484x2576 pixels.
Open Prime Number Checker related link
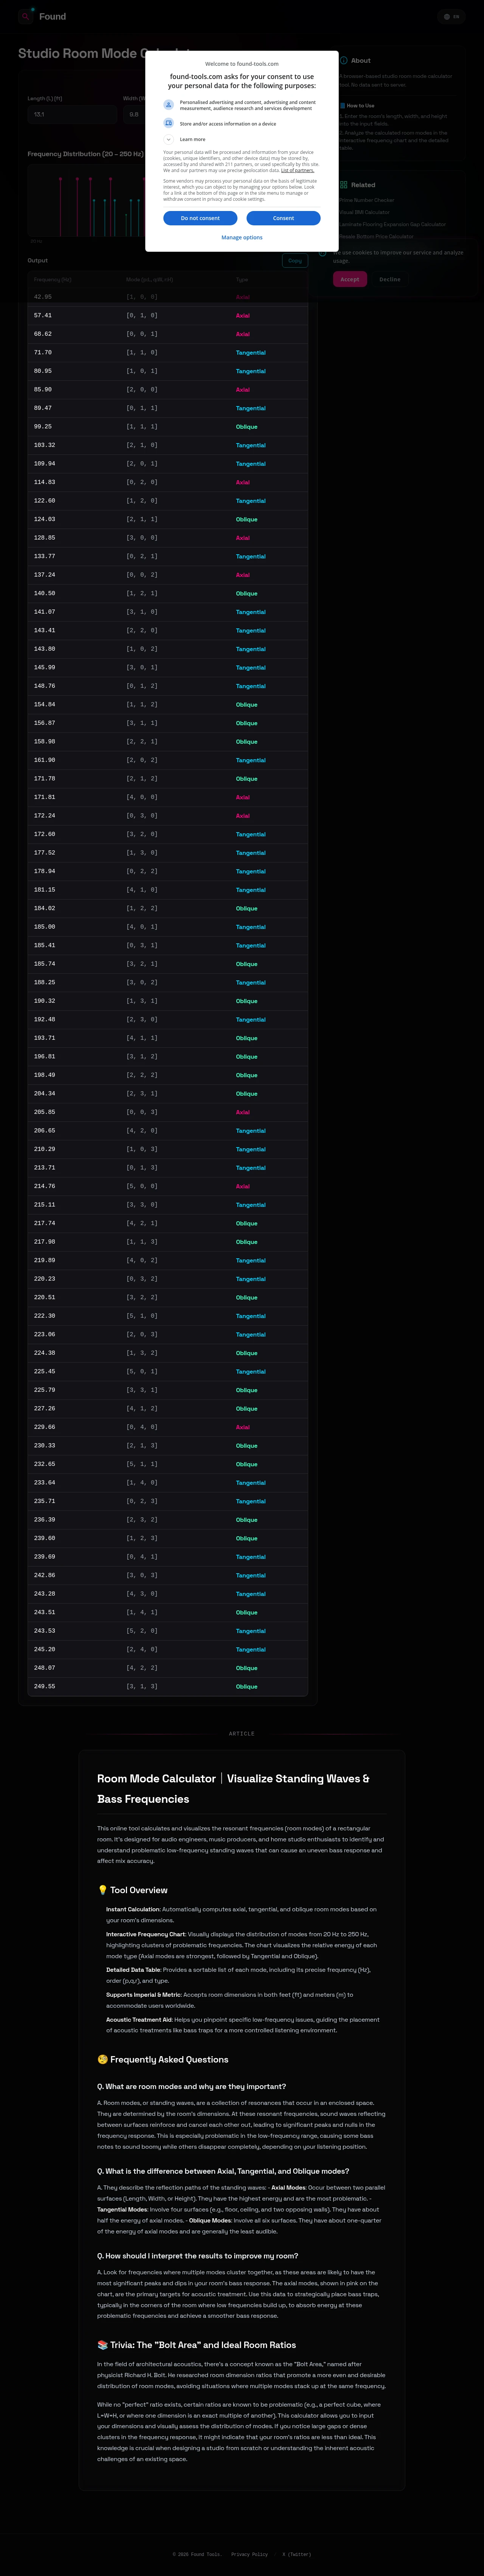click(367, 200)
